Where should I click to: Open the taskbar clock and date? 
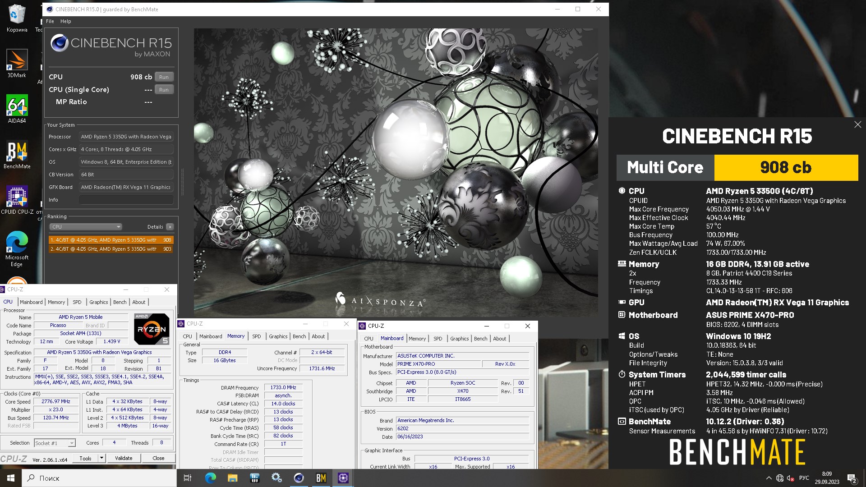tap(827, 478)
